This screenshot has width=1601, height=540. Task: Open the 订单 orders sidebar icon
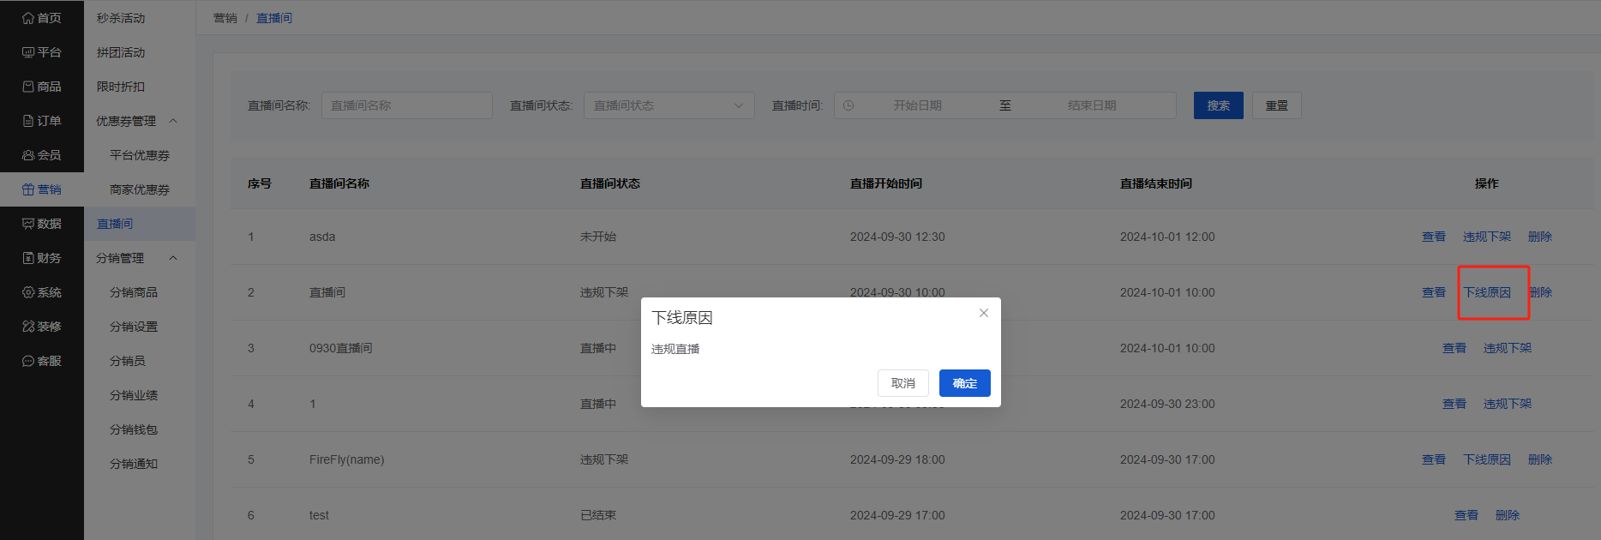(x=28, y=121)
